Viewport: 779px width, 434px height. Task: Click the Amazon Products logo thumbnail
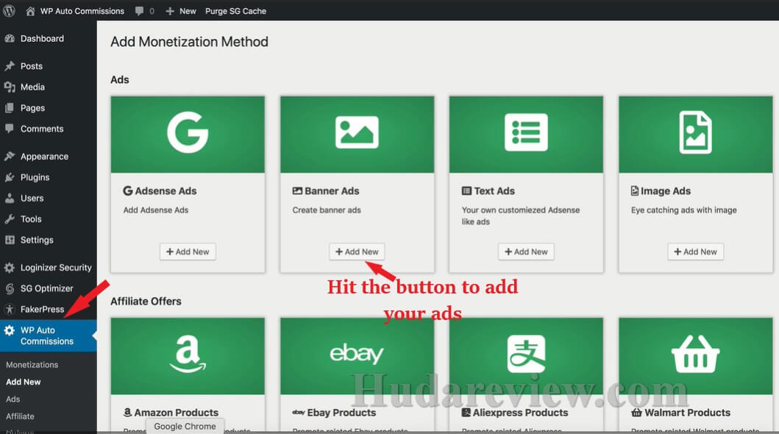click(x=188, y=356)
